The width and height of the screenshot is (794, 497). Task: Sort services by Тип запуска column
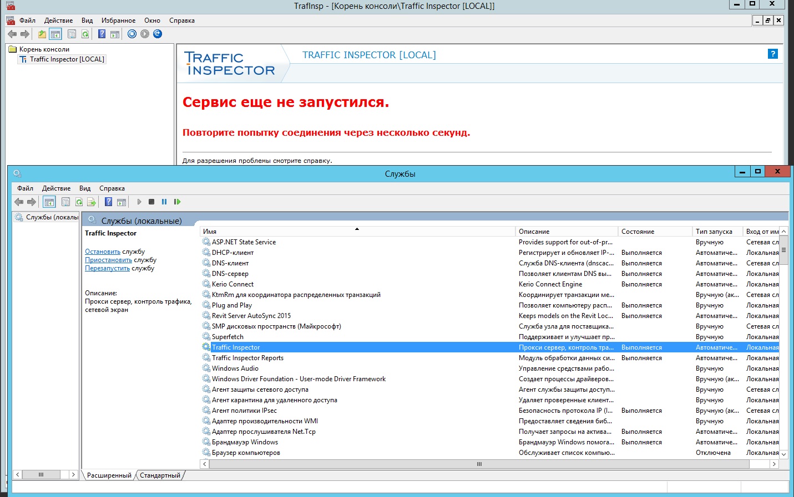pyautogui.click(x=717, y=232)
